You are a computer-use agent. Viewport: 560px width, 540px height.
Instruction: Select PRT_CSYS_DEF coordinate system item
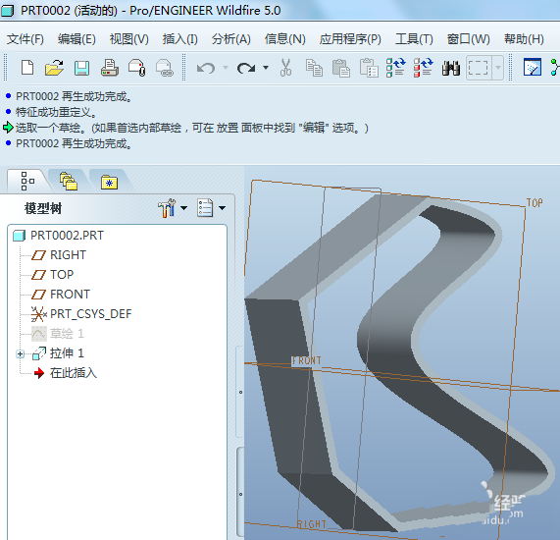pyautogui.click(x=90, y=314)
